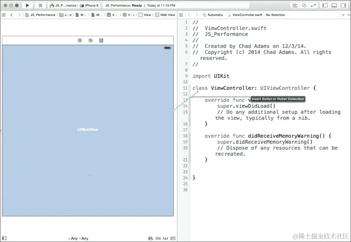The height and width of the screenshot is (242, 351).
Task: Select the UIWebView in the canvas
Action: [x=88, y=130]
